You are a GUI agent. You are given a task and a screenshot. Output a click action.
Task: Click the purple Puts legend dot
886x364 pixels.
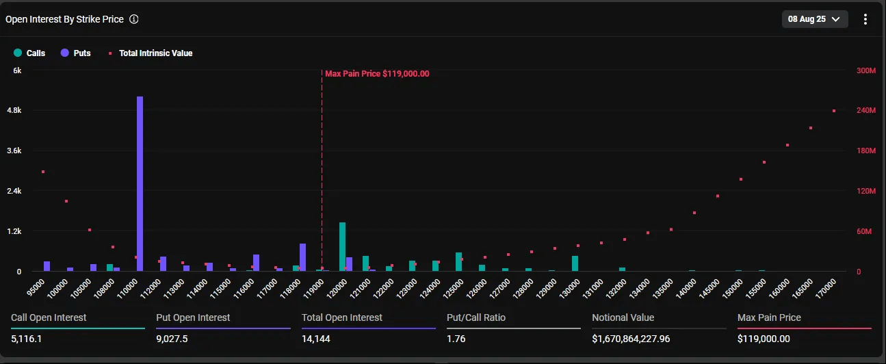coord(64,53)
